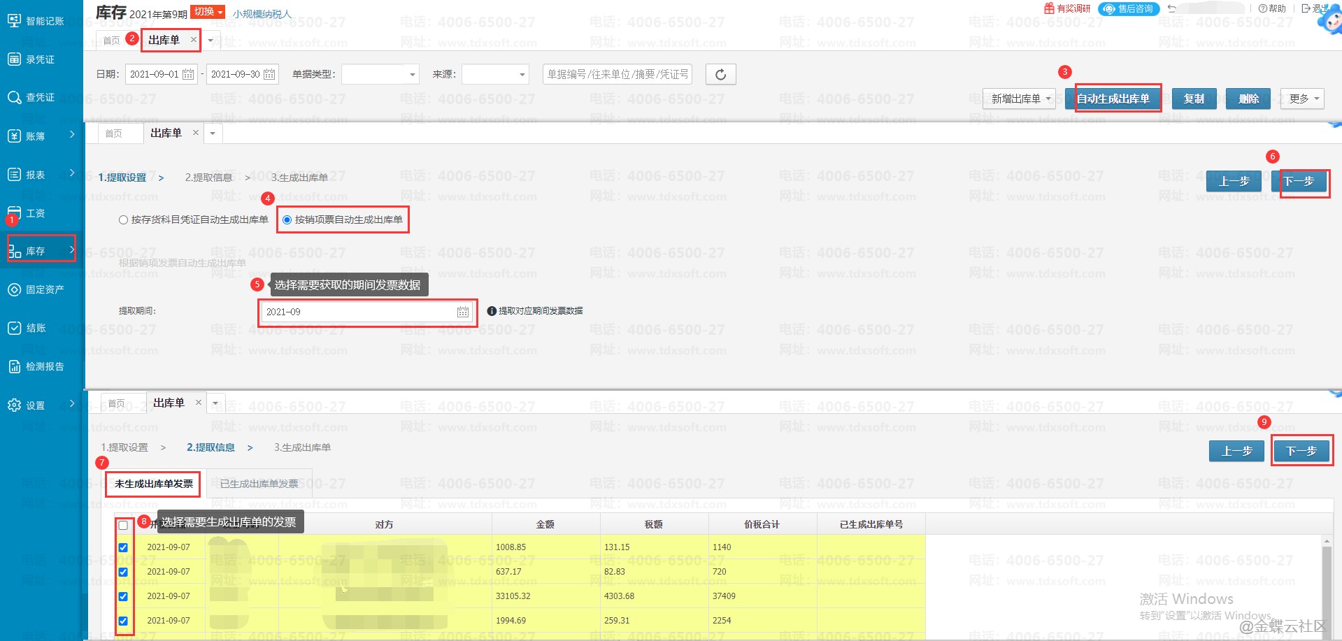1342x641 pixels.
Task: Click the info icon beside 提取对应期间发票数据
Action: pyautogui.click(x=492, y=311)
